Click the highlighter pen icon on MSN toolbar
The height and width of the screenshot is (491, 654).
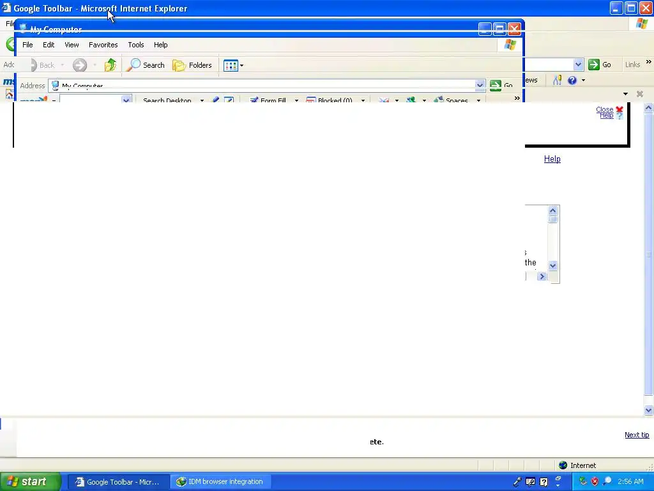[215, 100]
